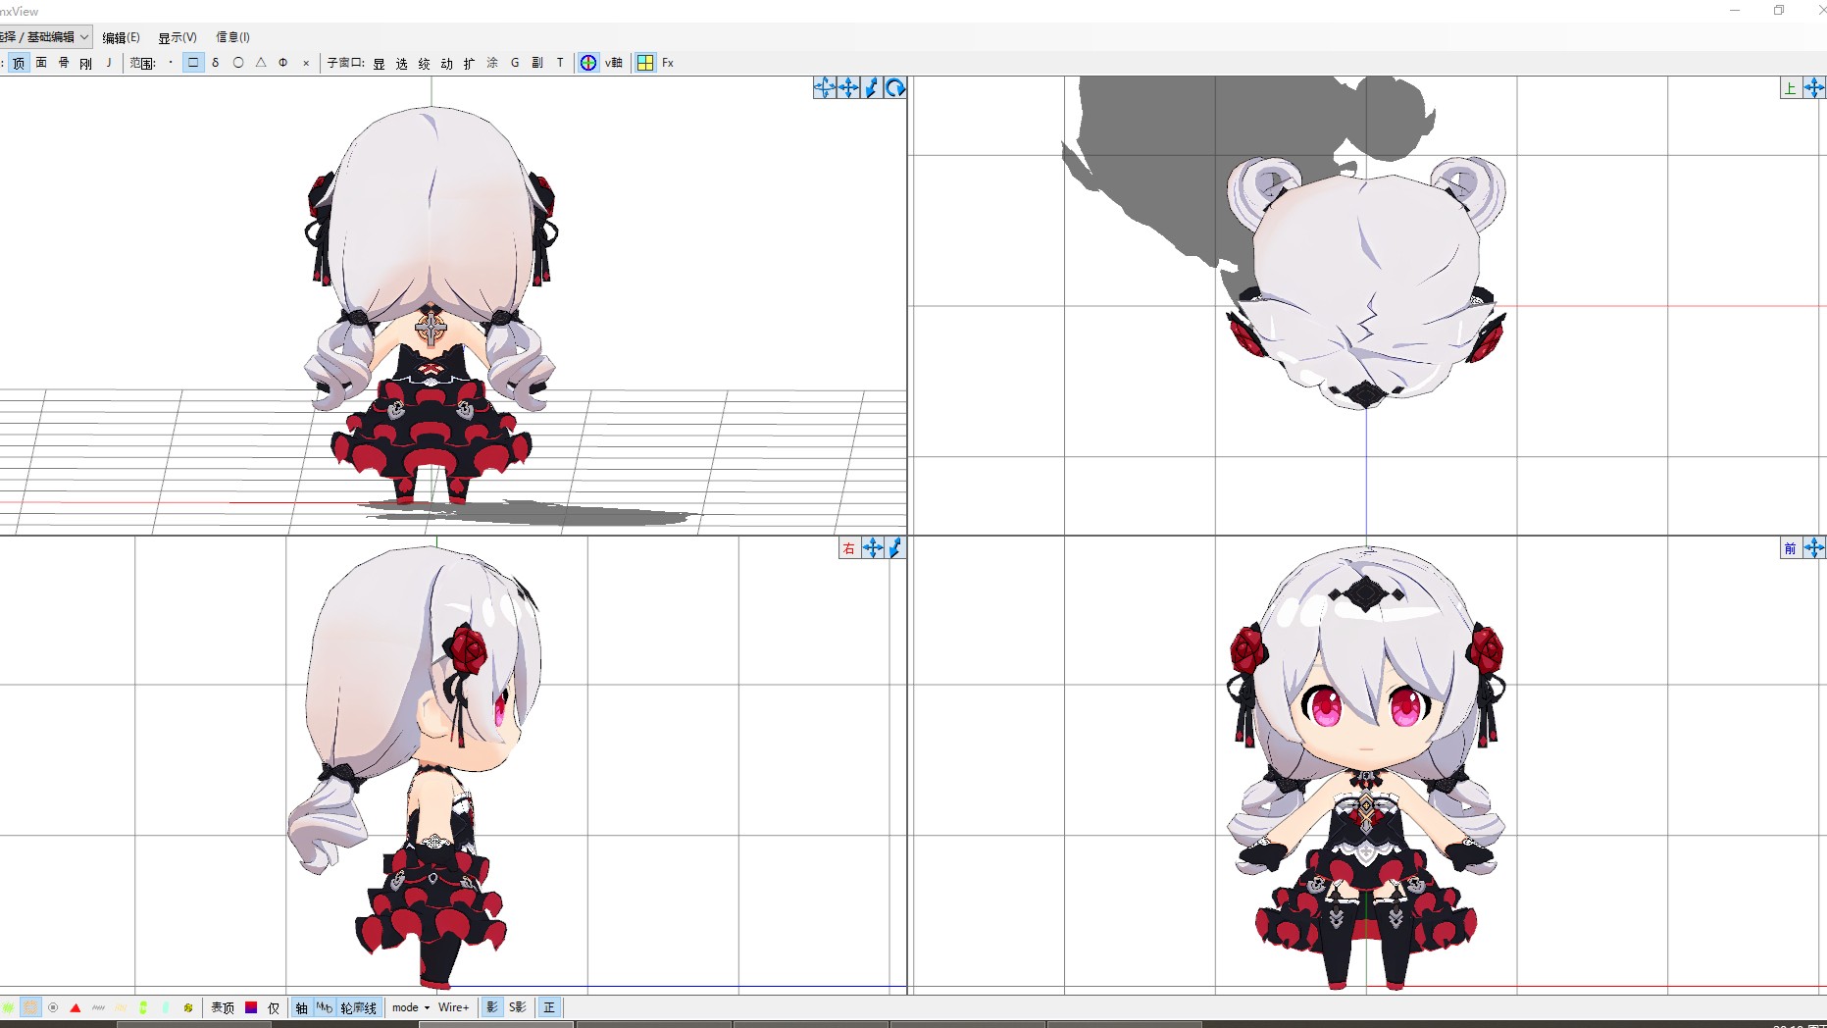Click the red triangle display icon
Viewport: 1827px width, 1028px height.
click(x=76, y=1007)
